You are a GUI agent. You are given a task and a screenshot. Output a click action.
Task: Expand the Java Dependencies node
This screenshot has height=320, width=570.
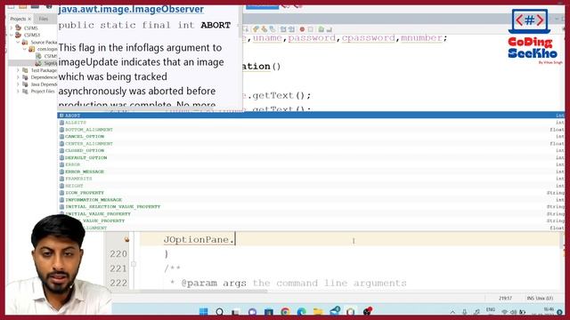coord(18,84)
